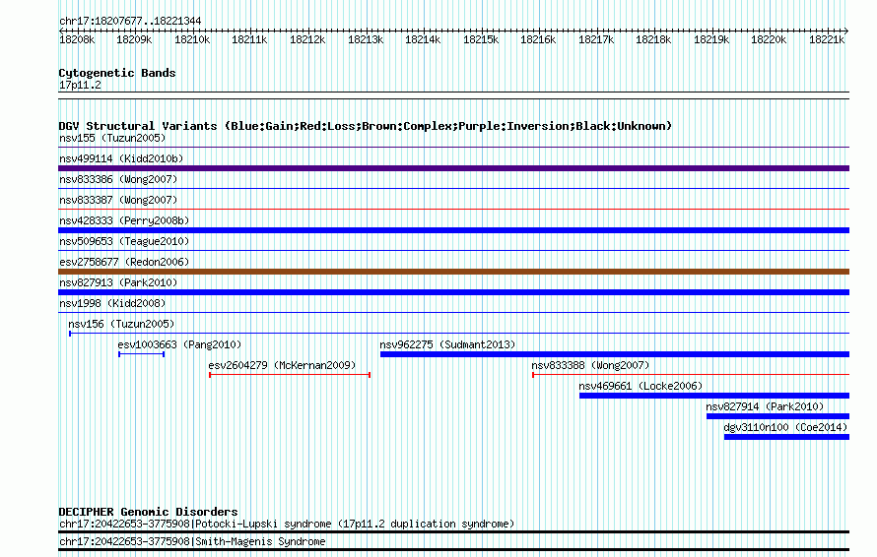The width and height of the screenshot is (877, 557).
Task: Click the blue gain bar of dgv3110n100
Action: pos(787,437)
